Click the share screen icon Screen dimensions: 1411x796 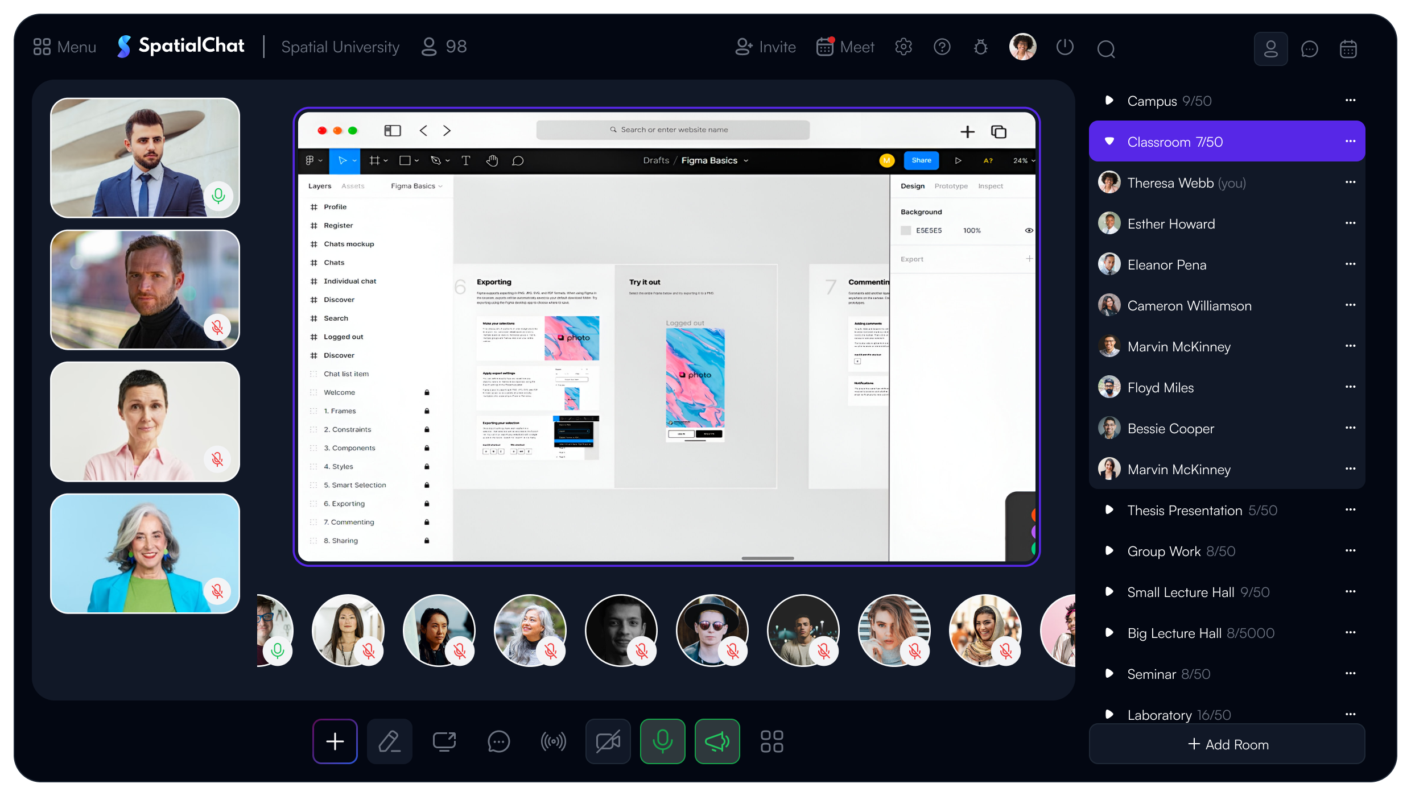tap(444, 741)
